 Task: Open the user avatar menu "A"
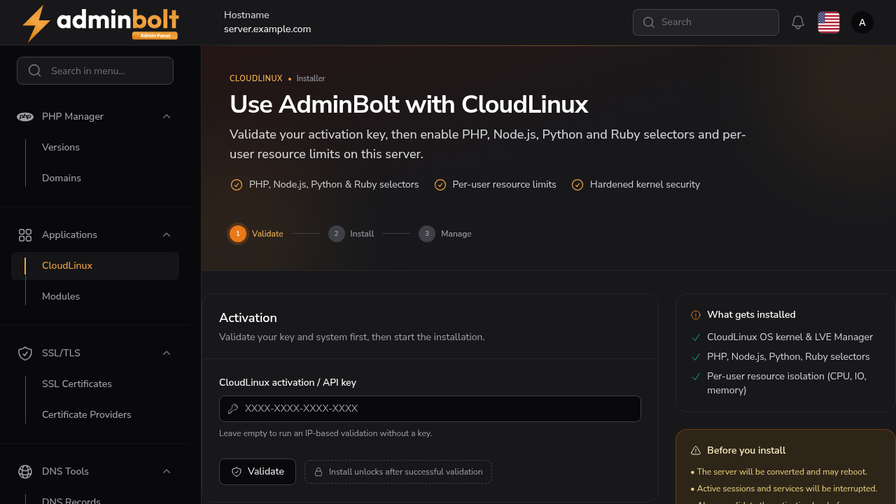click(862, 22)
